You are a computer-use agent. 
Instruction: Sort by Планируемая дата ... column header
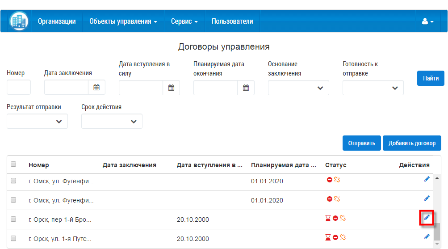point(284,165)
